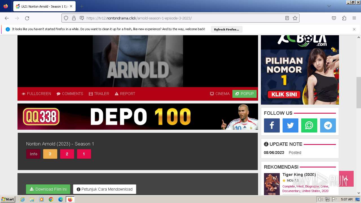This screenshot has height=203, width=361.
Task: Select episode 2
Action: point(67,154)
